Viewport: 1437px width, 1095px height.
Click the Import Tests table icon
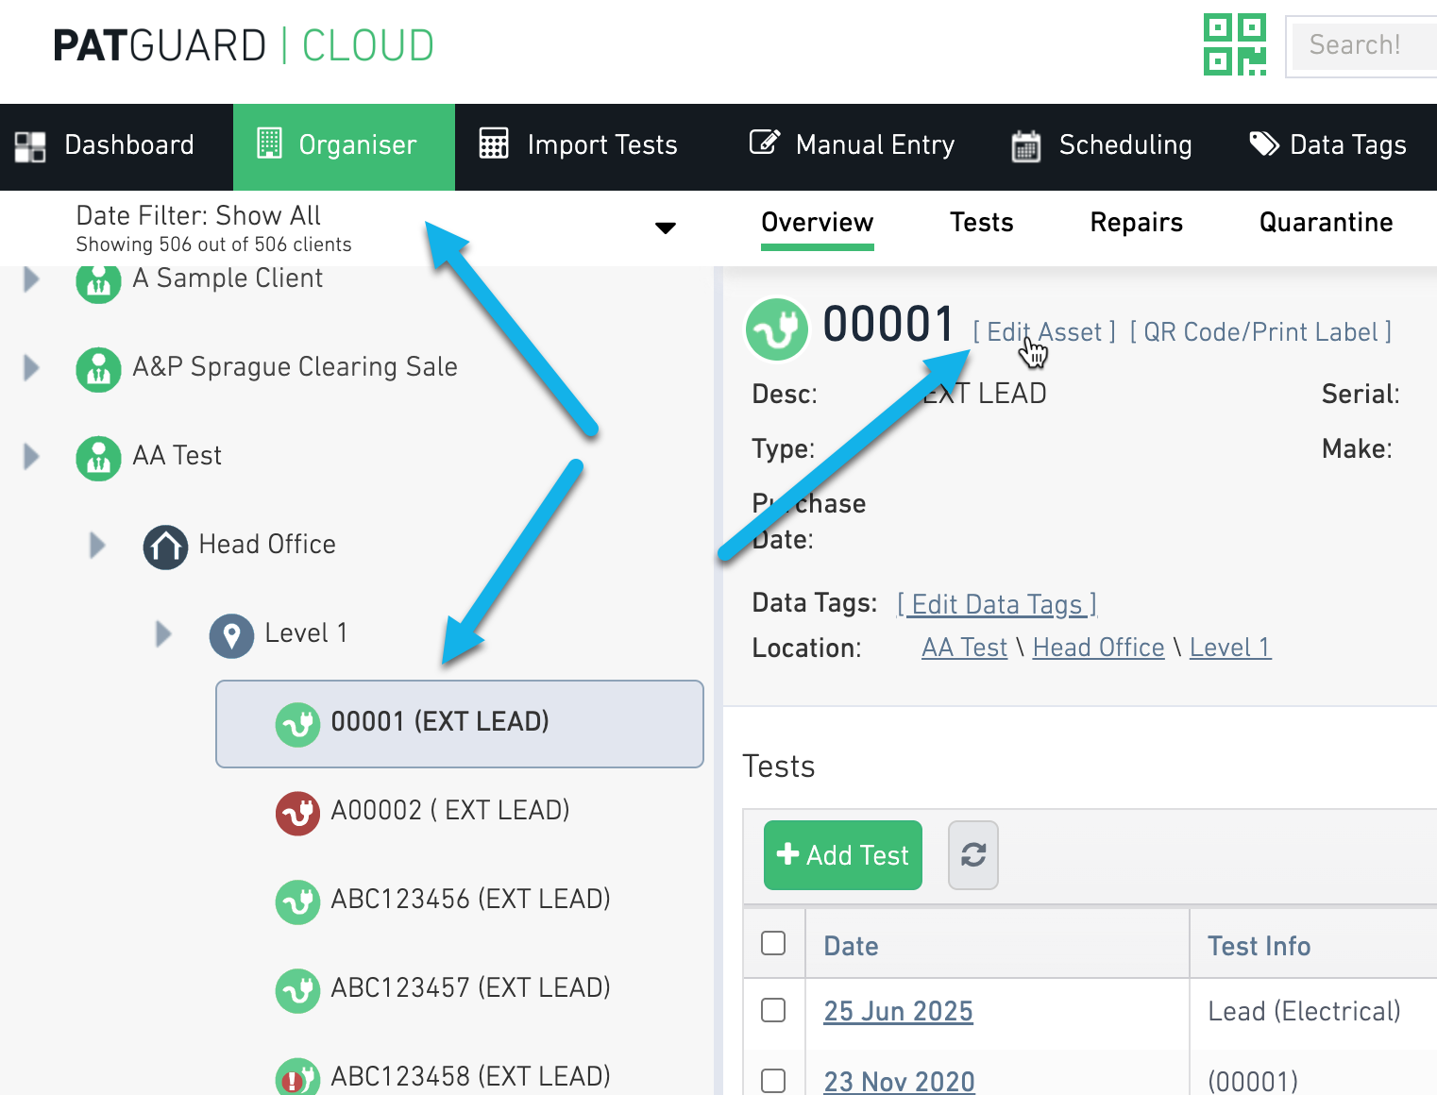[494, 143]
